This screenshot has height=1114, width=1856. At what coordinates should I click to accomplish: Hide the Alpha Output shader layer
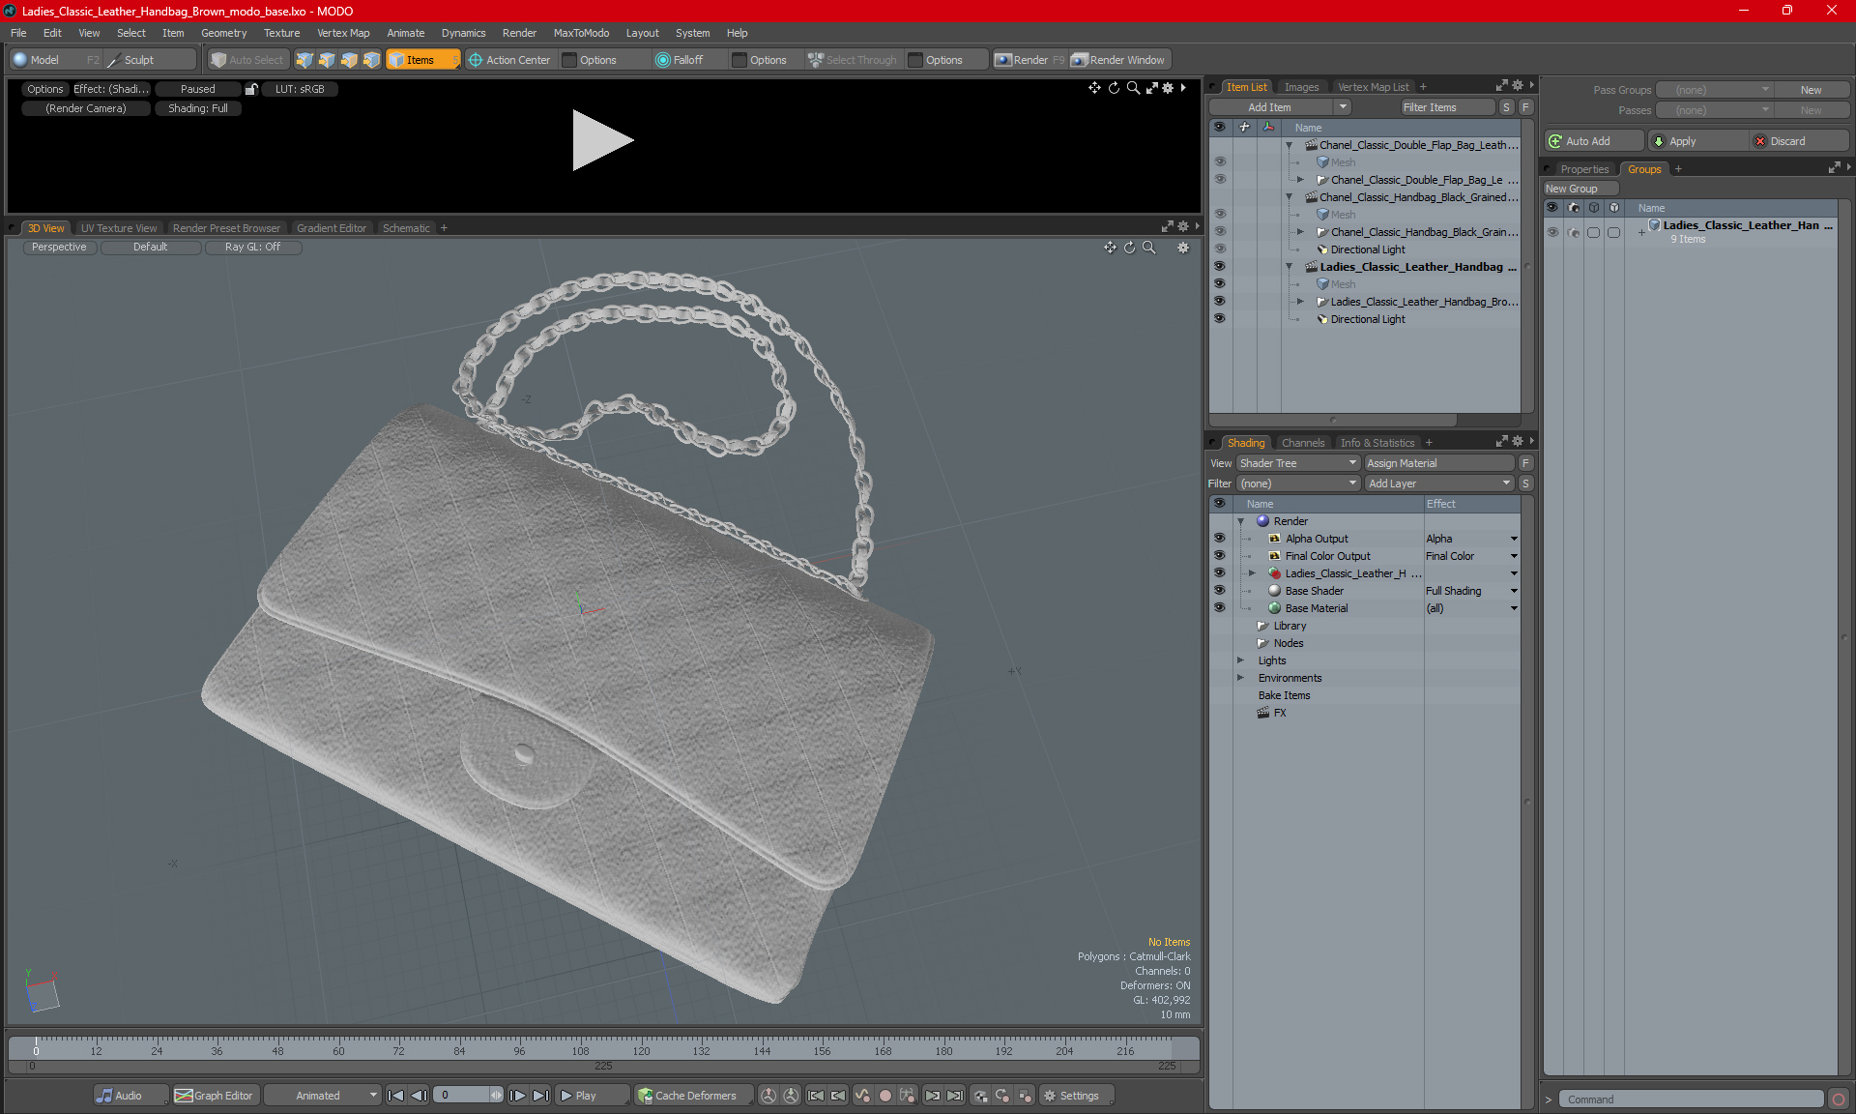[1219, 539]
